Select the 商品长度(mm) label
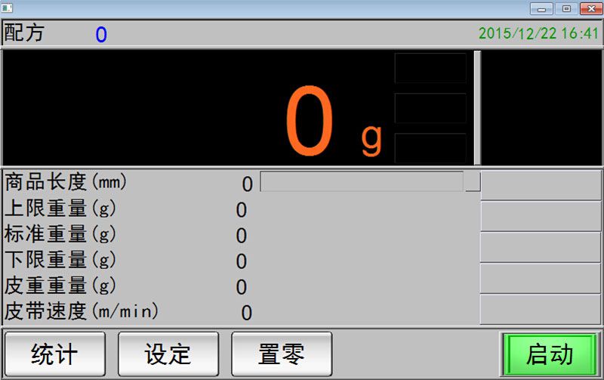This screenshot has height=380, width=604. coord(66,182)
